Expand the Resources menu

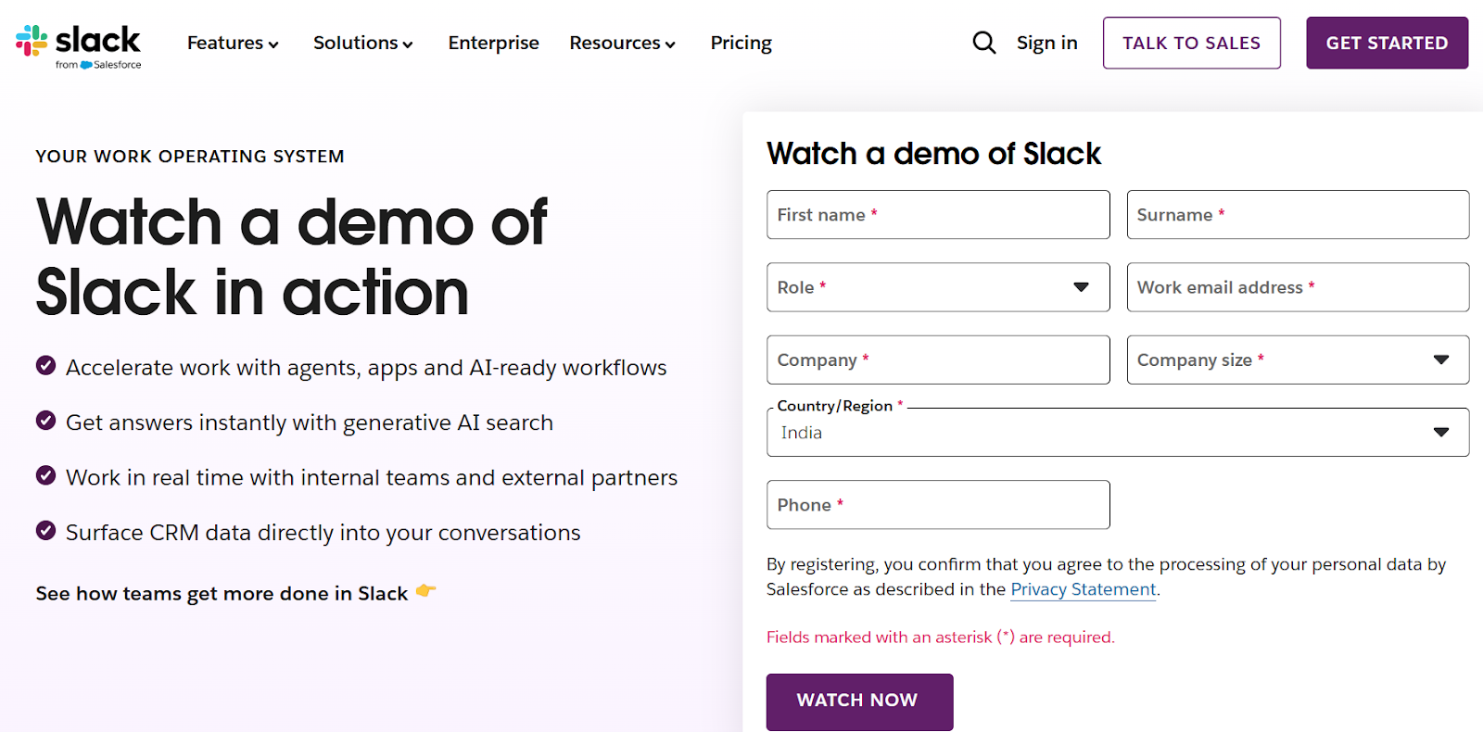pyautogui.click(x=622, y=43)
